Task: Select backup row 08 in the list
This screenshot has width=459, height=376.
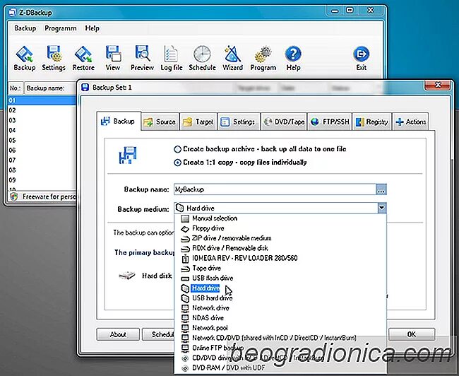Action: [x=42, y=170]
